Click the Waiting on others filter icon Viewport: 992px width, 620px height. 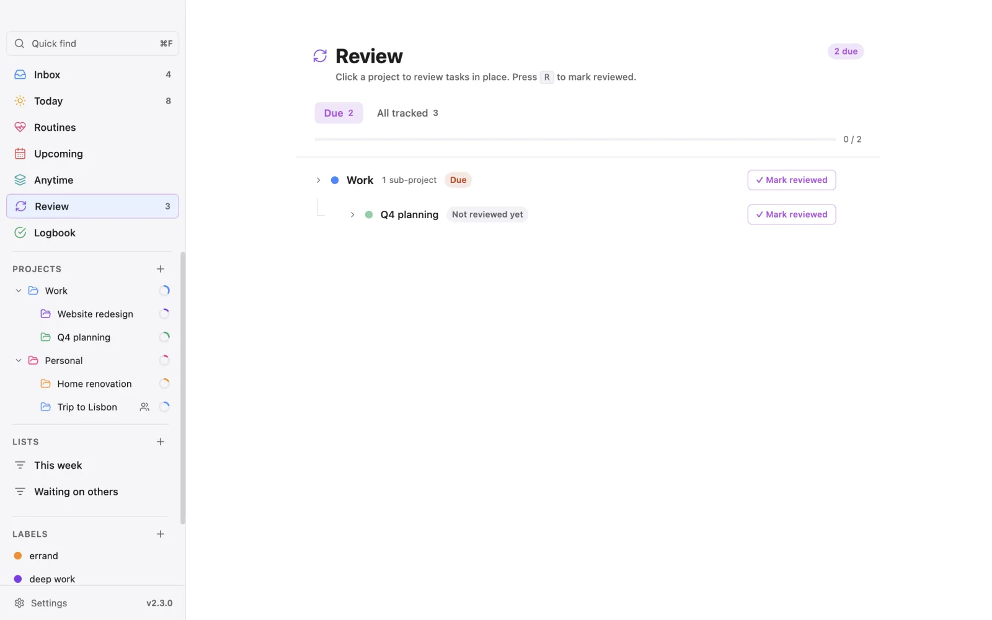tap(20, 492)
